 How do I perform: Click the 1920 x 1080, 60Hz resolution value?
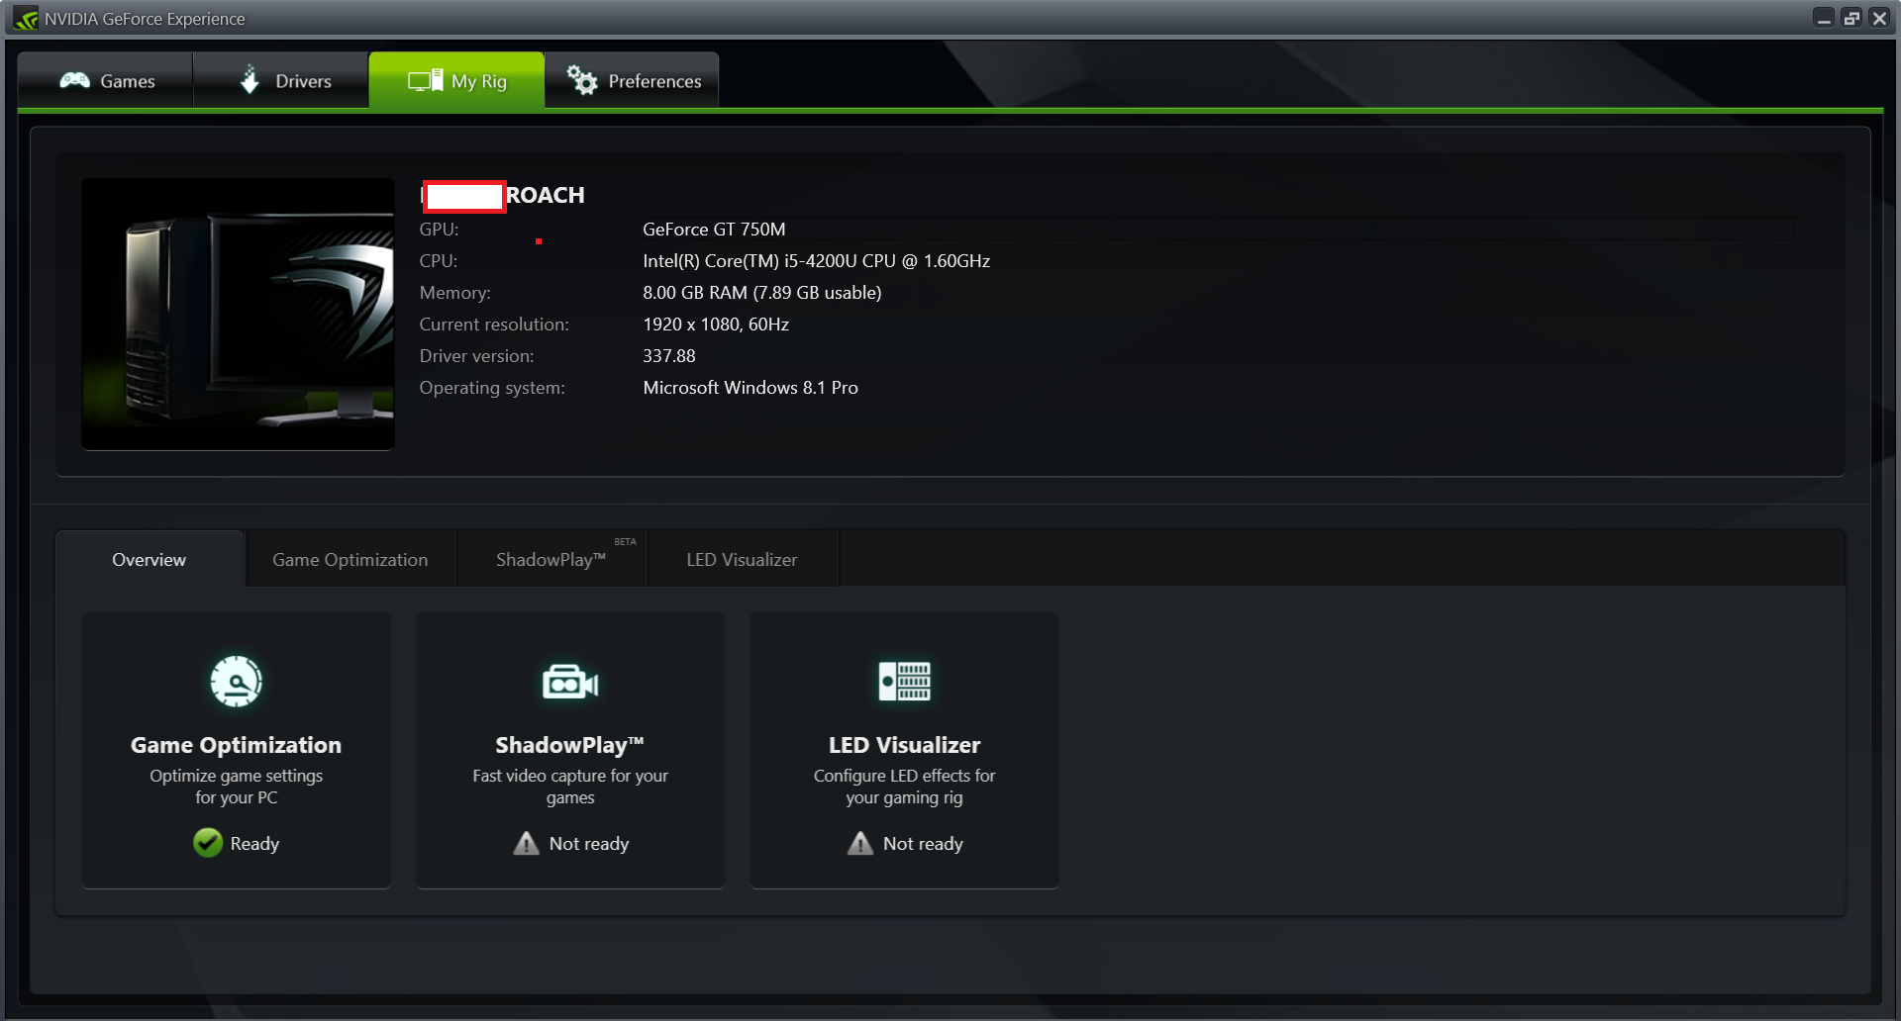(716, 325)
